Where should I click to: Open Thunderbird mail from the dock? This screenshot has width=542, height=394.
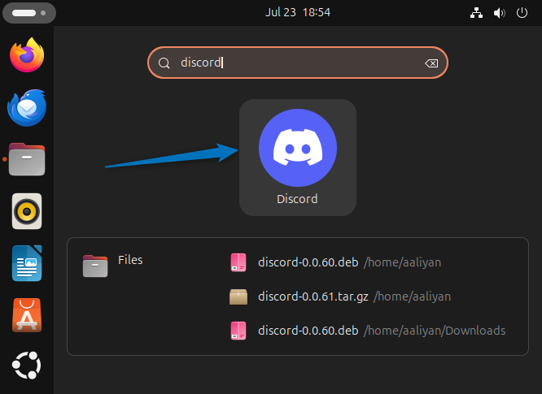27,108
